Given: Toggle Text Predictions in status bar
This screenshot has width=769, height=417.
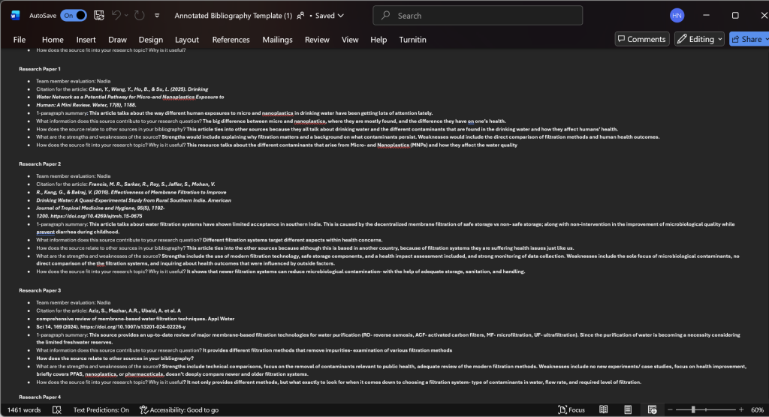Looking at the screenshot, I should click(x=101, y=410).
